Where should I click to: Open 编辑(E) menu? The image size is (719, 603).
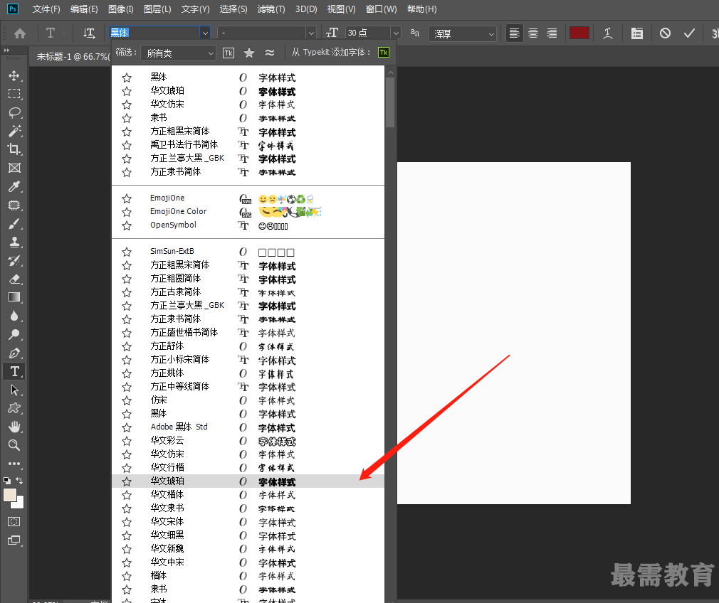click(x=84, y=9)
